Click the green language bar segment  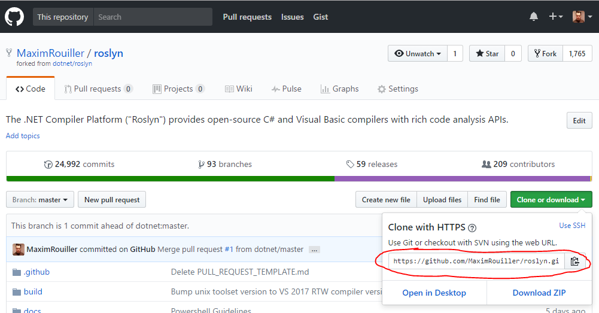tap(171, 178)
